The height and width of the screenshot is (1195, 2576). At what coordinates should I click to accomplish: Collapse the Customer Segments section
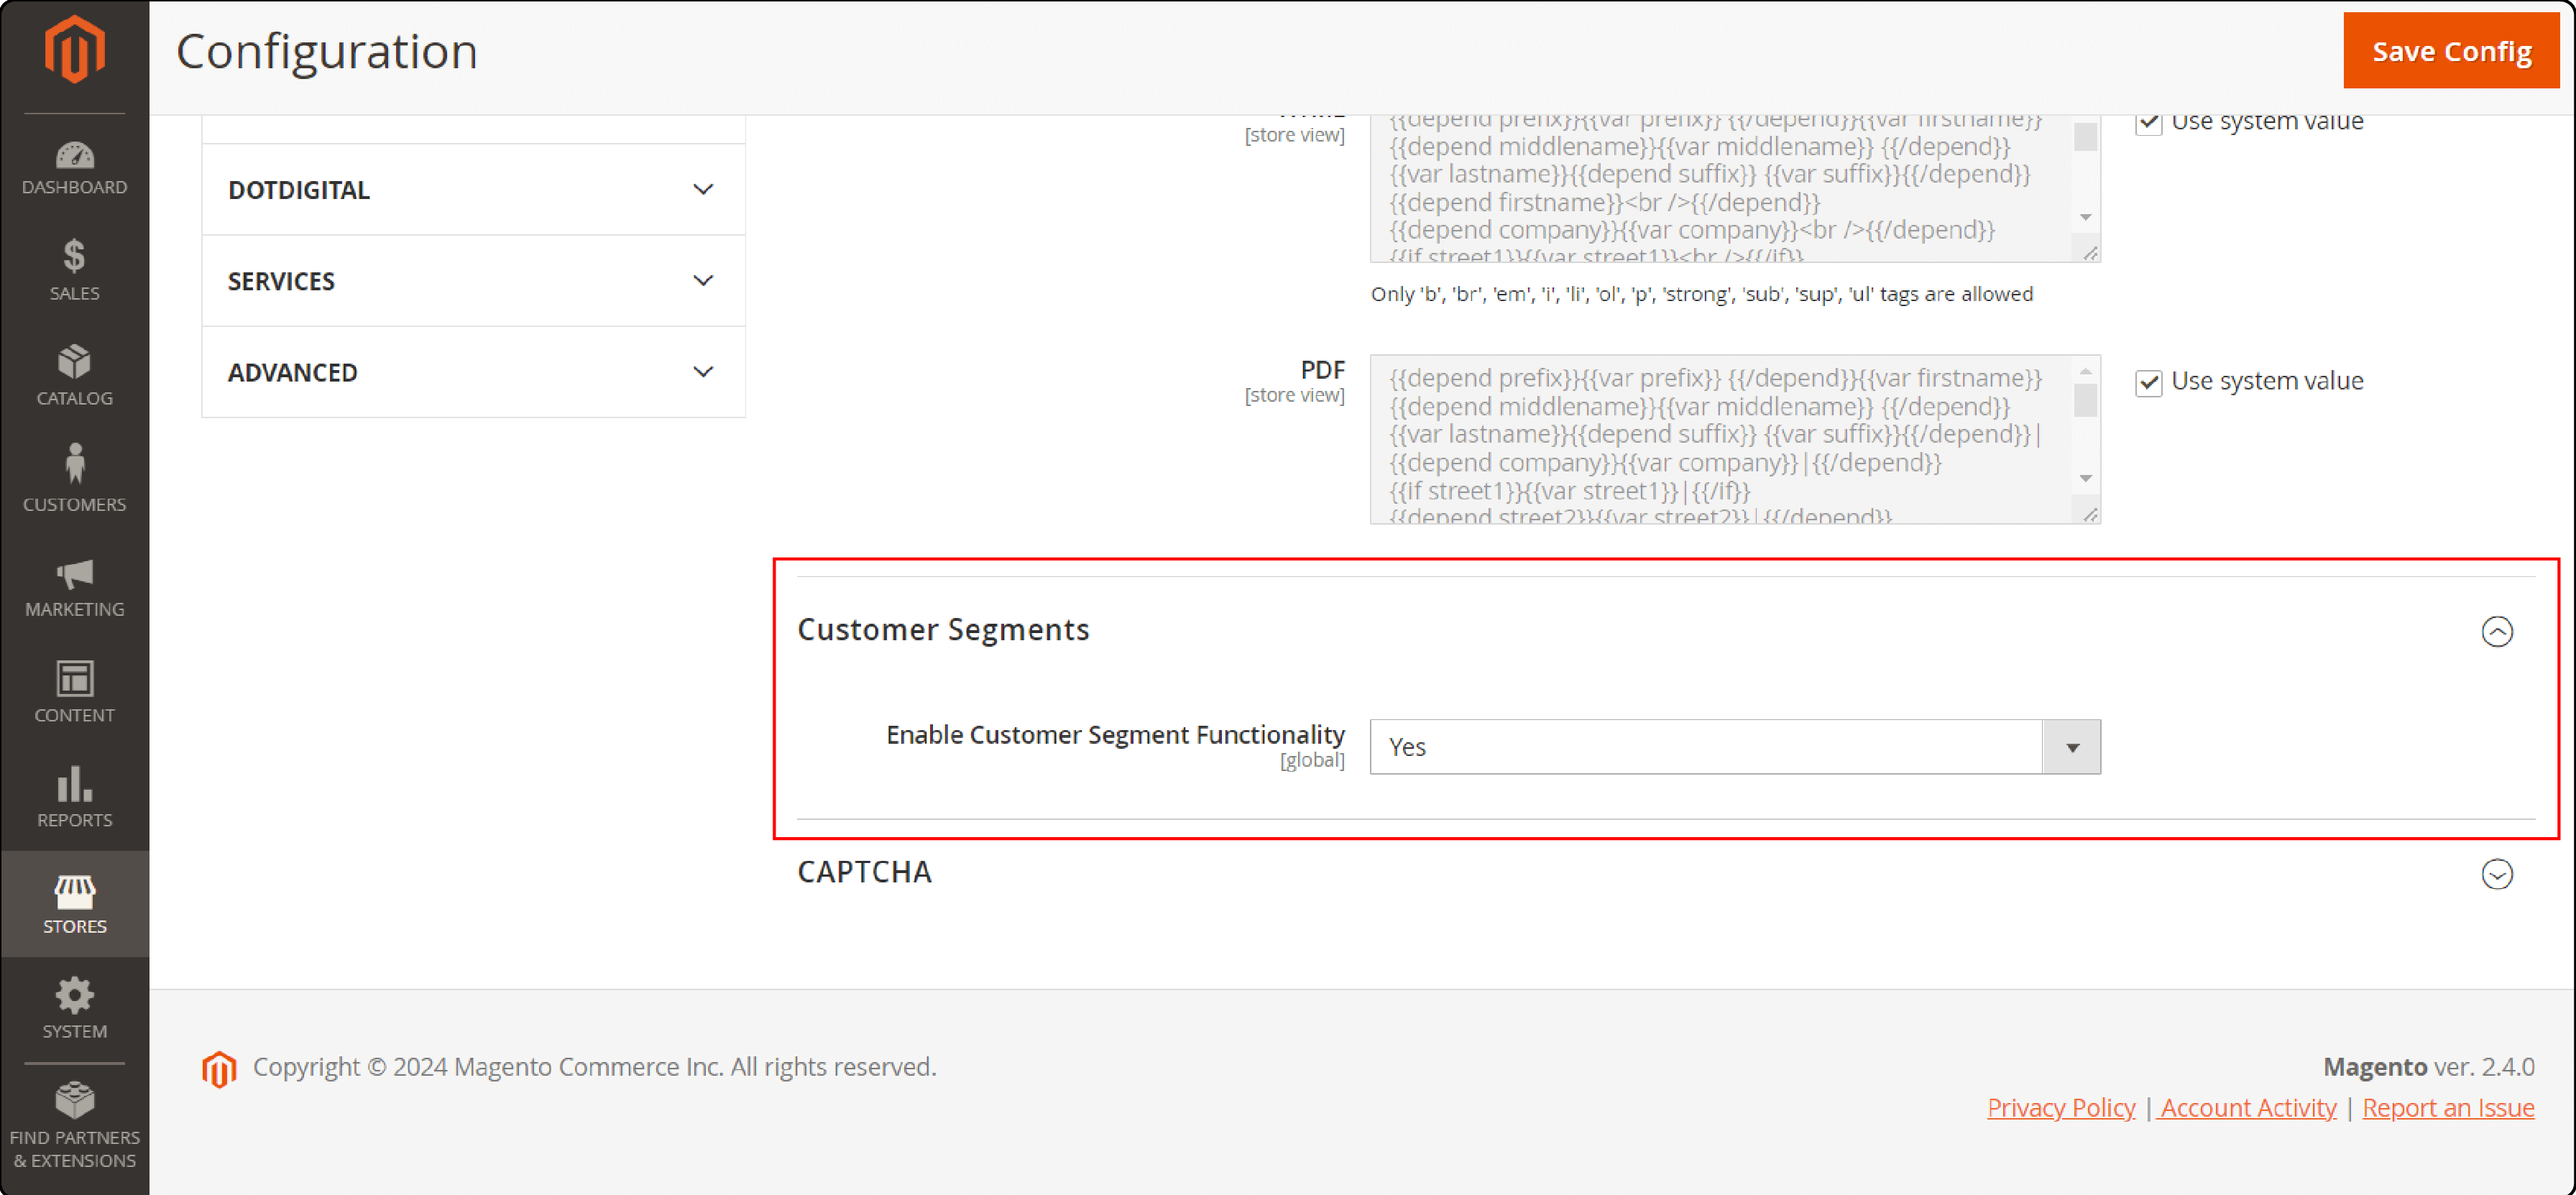pos(2496,632)
